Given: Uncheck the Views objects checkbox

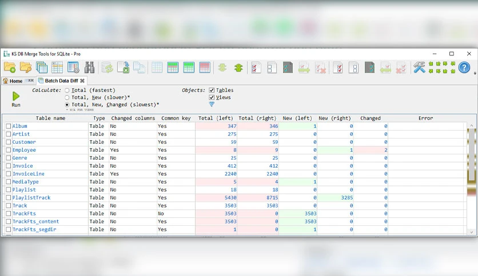Looking at the screenshot, I should (x=212, y=98).
